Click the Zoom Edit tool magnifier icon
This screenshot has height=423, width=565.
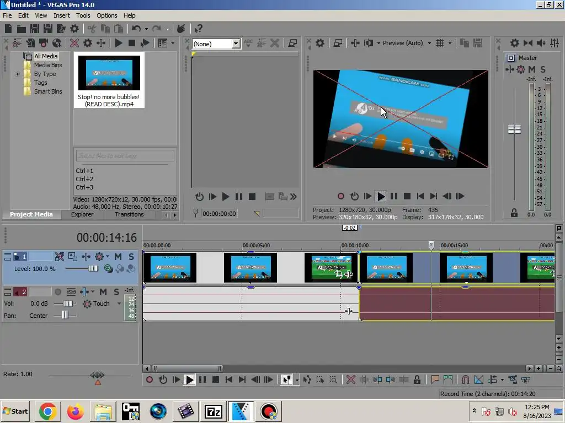[334, 380]
